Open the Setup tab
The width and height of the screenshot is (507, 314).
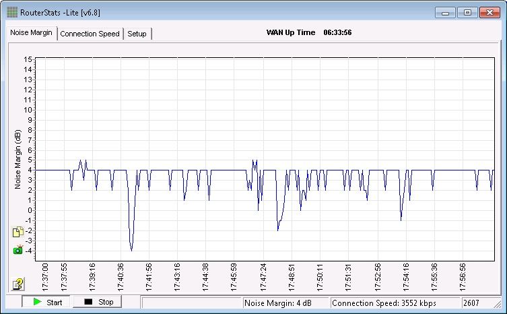click(137, 34)
